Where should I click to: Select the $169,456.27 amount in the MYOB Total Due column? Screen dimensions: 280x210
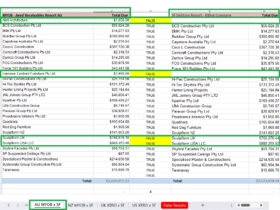tap(119, 100)
